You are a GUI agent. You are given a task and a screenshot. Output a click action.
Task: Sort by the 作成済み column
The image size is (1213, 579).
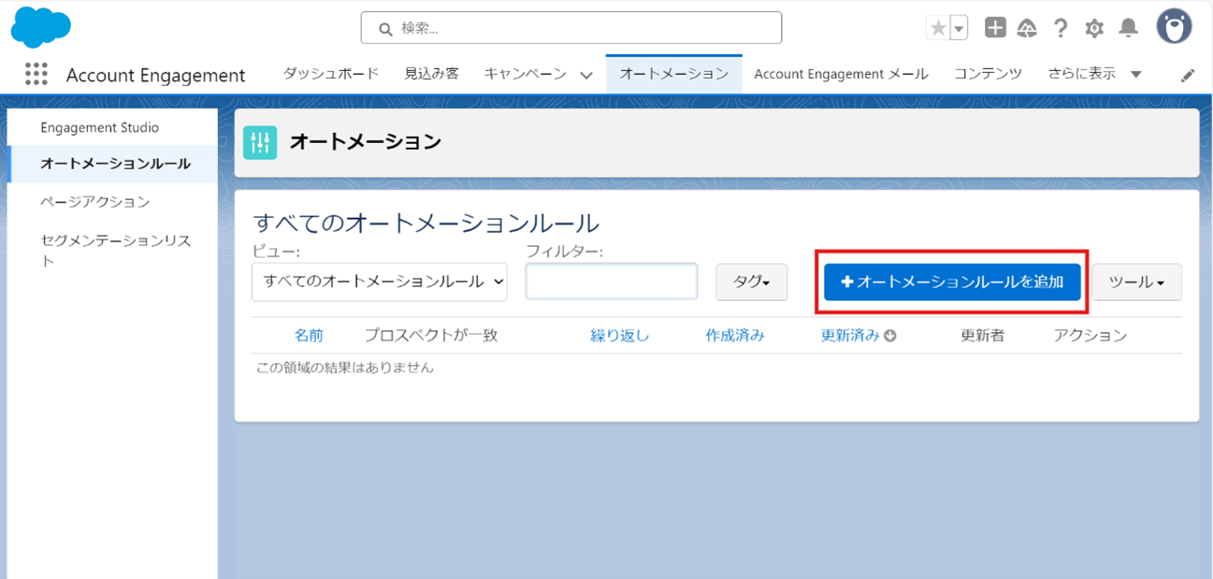click(x=735, y=336)
